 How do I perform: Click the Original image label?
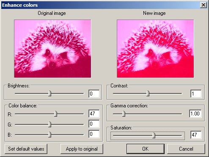click(52, 13)
